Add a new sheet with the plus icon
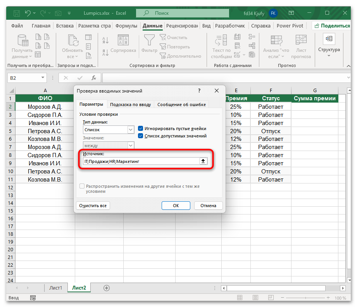 click(107, 288)
